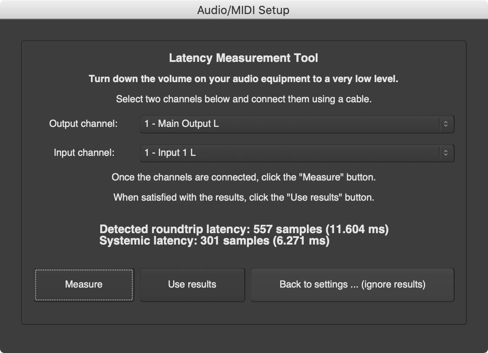The height and width of the screenshot is (353, 488).
Task: Click Use results to apply latency
Action: 192,285
